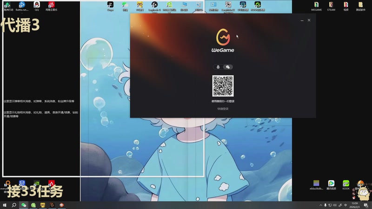The image size is (372, 209).
Task: Open the first desktop shortcut, left of Battle.net
Action: coord(7,6)
